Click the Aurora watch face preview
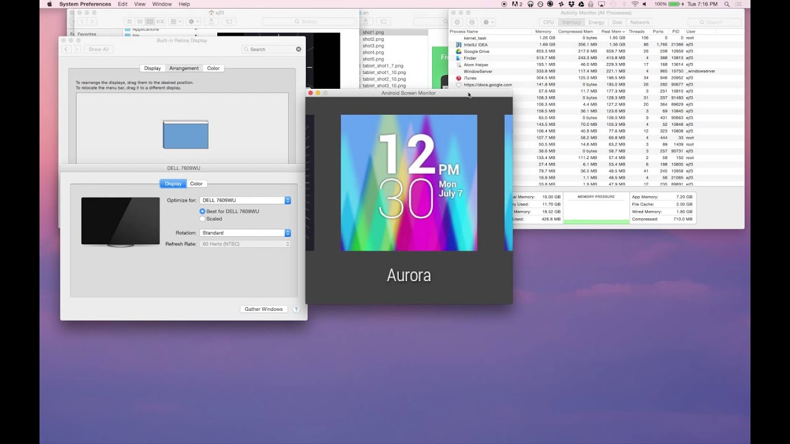 409,183
